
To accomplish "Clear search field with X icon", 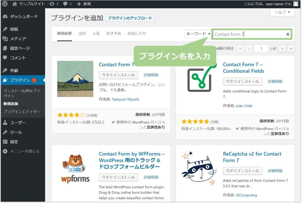I will pyautogui.click(x=288, y=34).
